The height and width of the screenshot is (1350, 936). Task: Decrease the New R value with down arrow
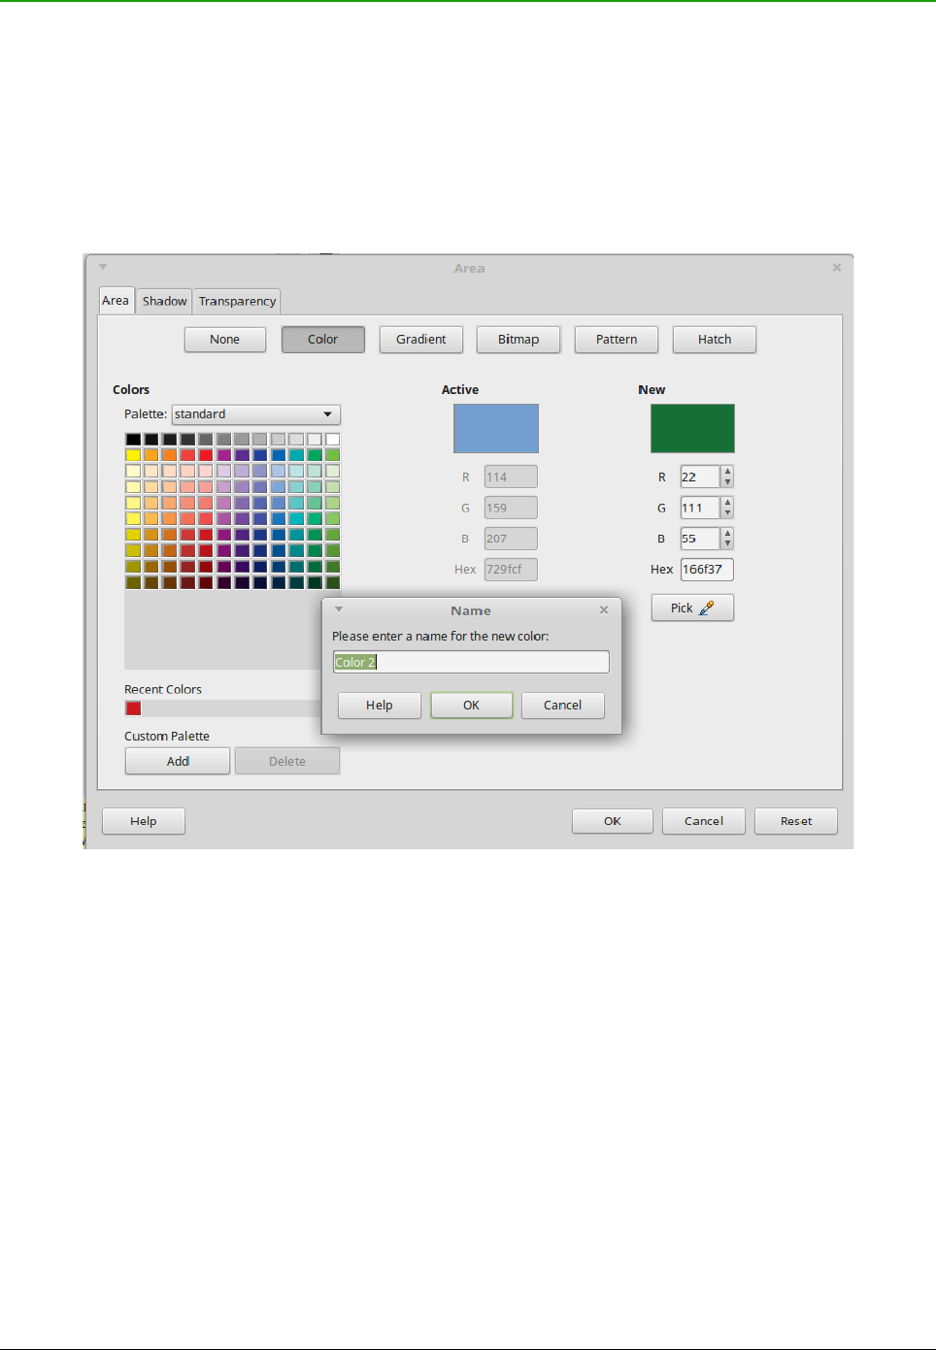tap(728, 482)
